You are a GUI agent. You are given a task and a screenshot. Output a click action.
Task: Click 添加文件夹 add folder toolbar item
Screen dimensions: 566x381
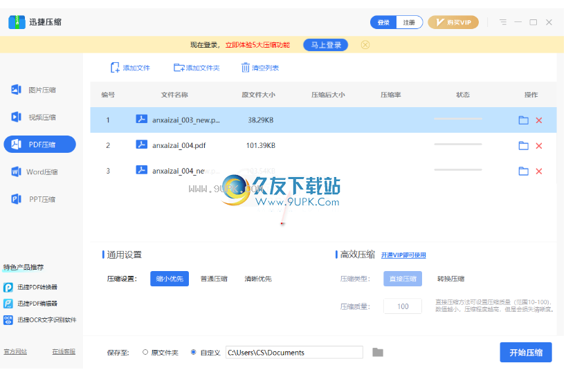pyautogui.click(x=197, y=68)
